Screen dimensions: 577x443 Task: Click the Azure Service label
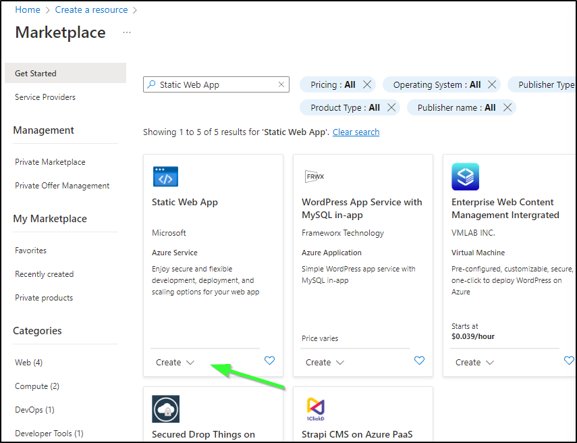pyautogui.click(x=174, y=253)
